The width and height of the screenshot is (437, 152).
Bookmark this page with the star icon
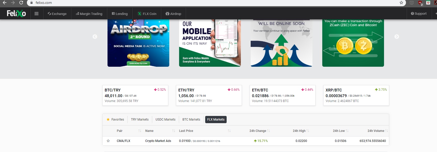tap(401, 3)
